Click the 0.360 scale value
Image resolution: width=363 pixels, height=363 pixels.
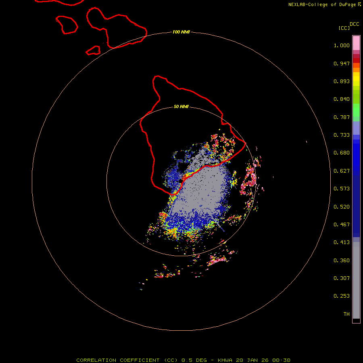[342, 261]
